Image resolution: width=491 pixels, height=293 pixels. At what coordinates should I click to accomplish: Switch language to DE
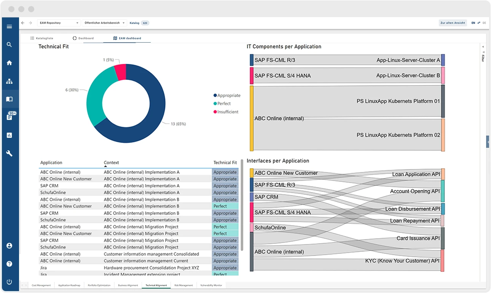(484, 23)
